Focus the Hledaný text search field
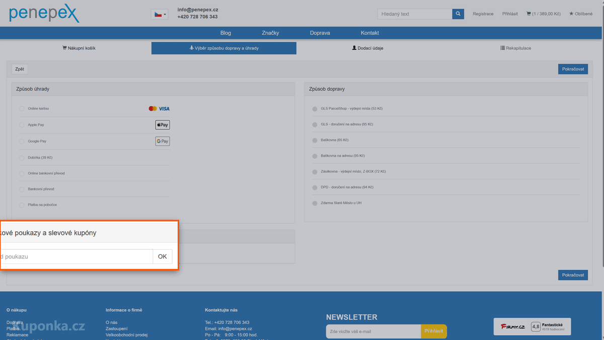 pos(415,14)
